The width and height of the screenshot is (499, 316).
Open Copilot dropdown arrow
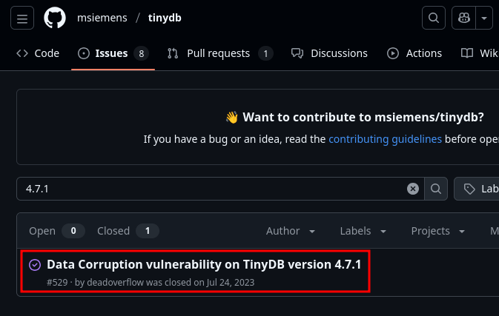coord(484,19)
